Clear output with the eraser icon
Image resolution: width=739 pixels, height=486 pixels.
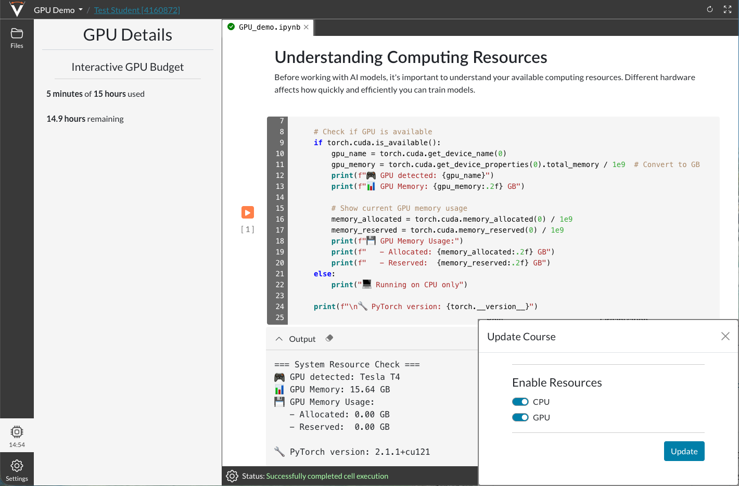point(329,338)
